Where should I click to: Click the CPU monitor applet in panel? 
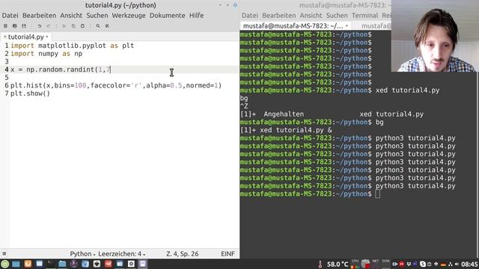point(355,264)
